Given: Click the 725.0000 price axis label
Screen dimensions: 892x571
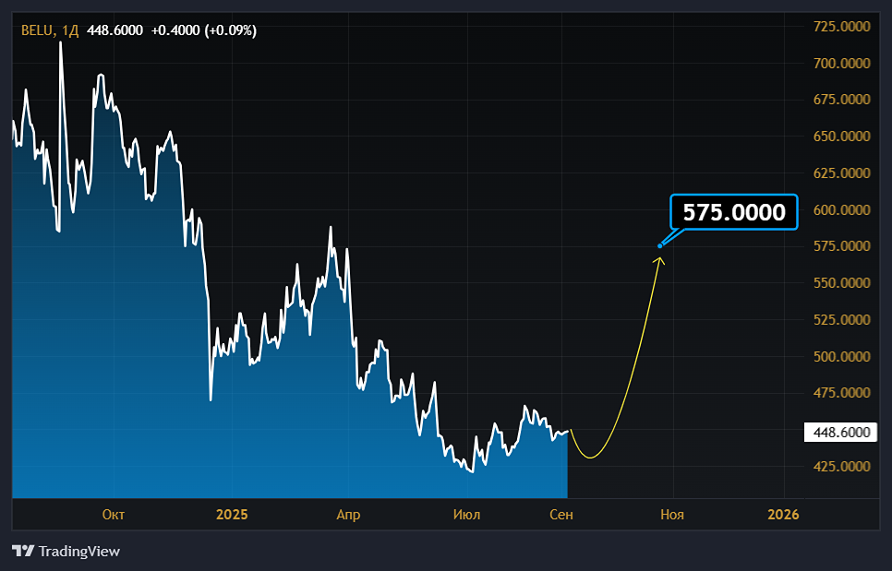Looking at the screenshot, I should [x=842, y=27].
